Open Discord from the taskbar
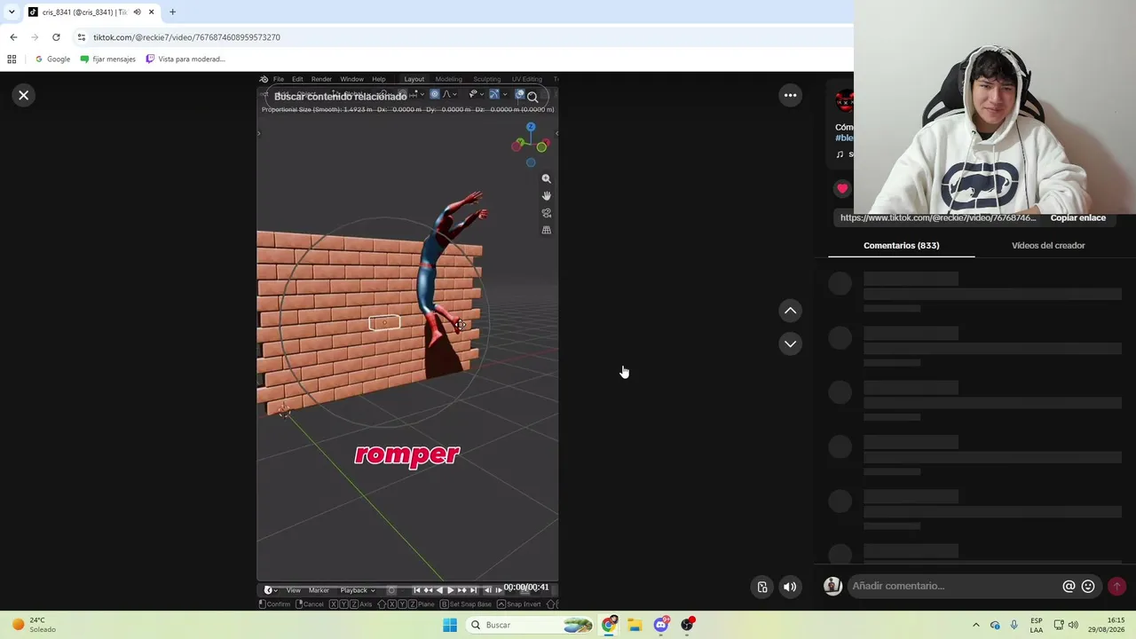 click(x=660, y=625)
